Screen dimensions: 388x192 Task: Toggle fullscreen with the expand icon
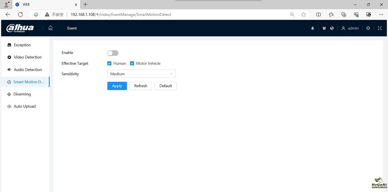click(x=380, y=28)
